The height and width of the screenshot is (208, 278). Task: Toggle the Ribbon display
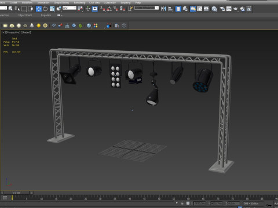coord(193,9)
